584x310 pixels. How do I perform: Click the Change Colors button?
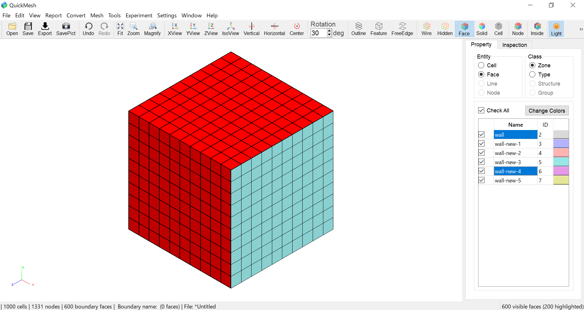tap(547, 111)
